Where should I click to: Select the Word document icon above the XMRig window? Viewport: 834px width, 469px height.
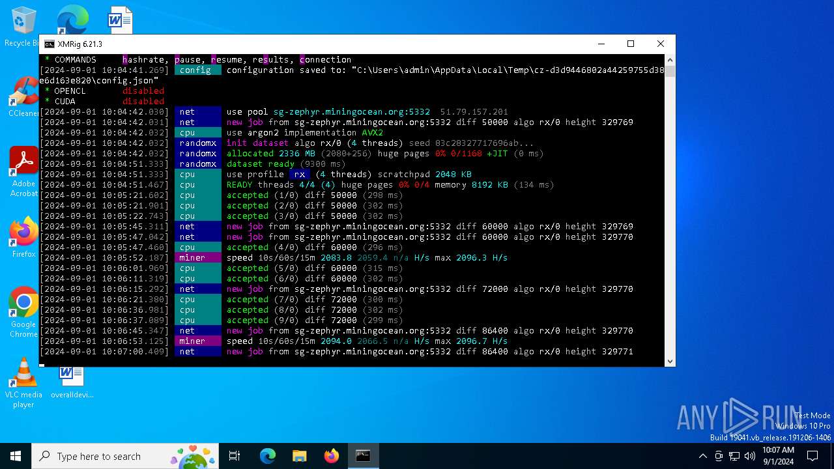click(120, 20)
